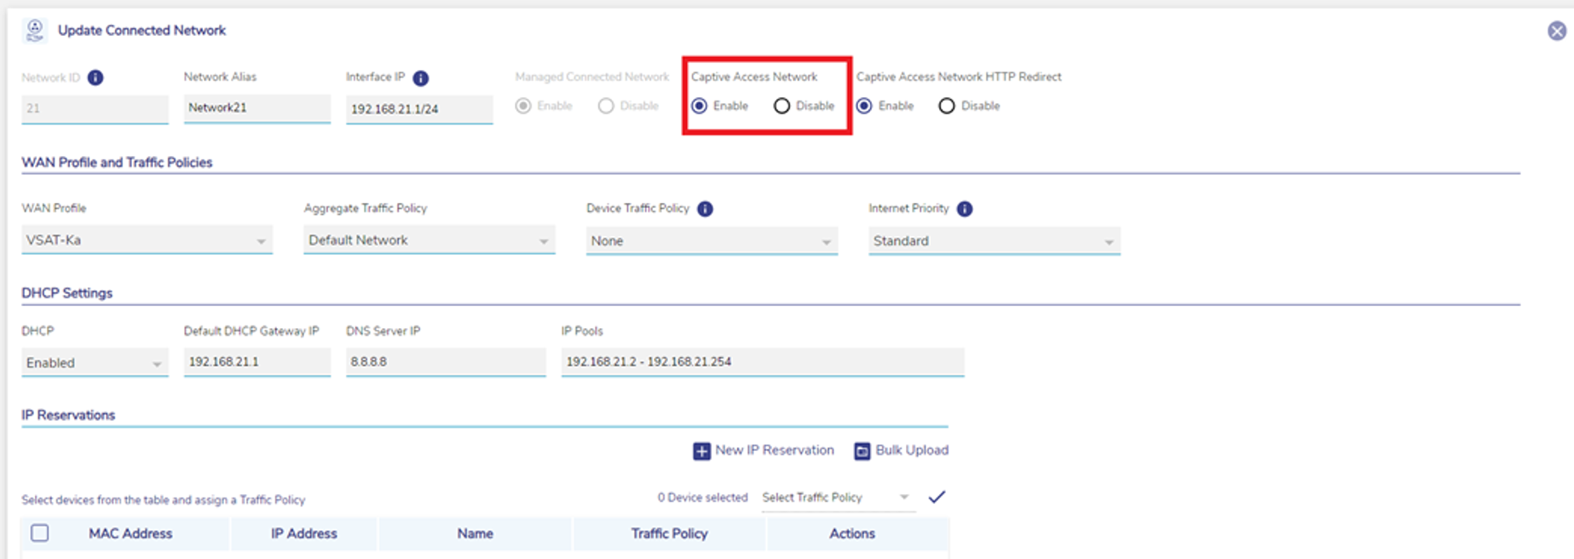This screenshot has width=1574, height=559.
Task: Click the MAC Address column header
Action: 130,534
